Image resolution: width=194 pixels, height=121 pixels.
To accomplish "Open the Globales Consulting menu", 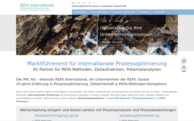I will pos(124,12).
